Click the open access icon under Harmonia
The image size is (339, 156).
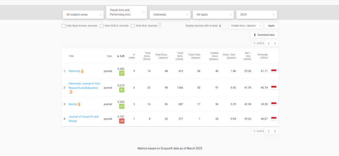click(71, 92)
